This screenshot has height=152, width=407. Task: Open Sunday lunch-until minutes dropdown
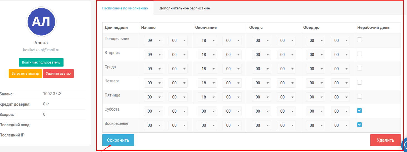340,125
